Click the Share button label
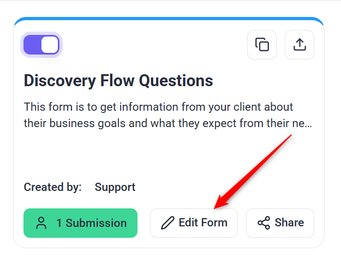The width and height of the screenshot is (341, 258). point(289,223)
